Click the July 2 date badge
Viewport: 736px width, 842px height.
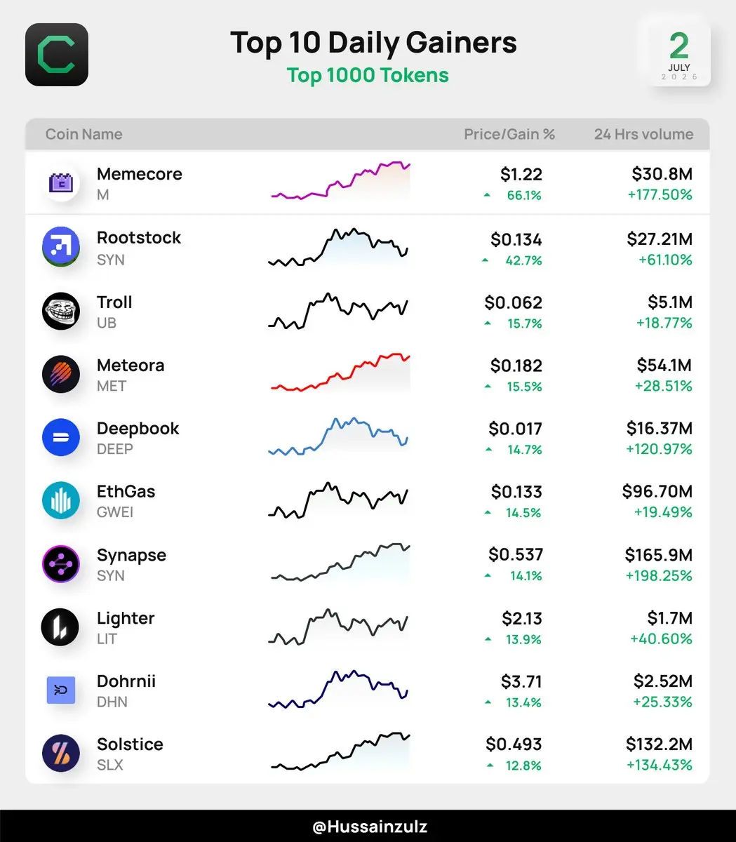click(x=678, y=55)
